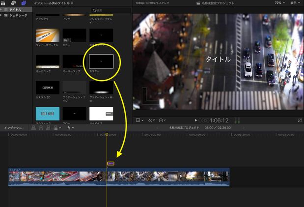Image resolution: width=304 pixels, height=207 pixels.
Task: Click the playhead handle on the ruler
Action: coord(107,134)
